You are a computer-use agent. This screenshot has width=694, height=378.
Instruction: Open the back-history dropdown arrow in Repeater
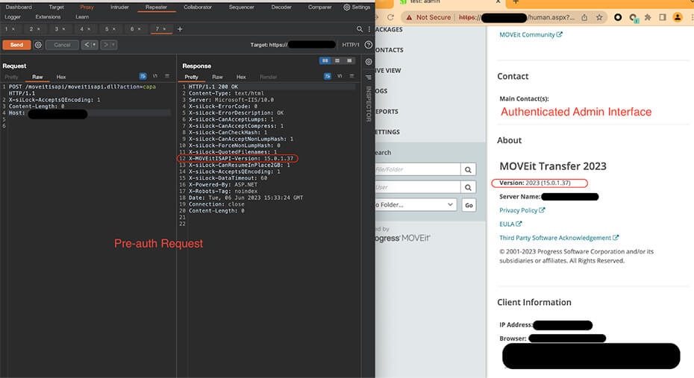pos(94,45)
